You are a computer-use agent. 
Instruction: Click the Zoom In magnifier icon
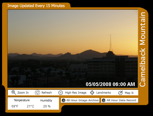(14, 93)
